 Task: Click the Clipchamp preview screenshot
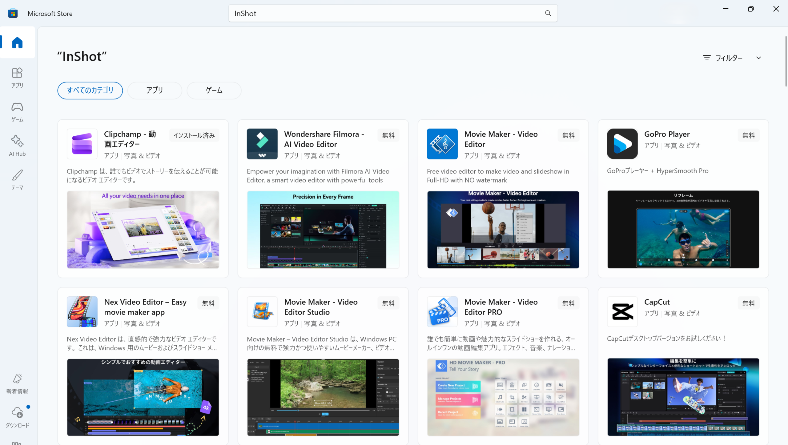tap(143, 230)
